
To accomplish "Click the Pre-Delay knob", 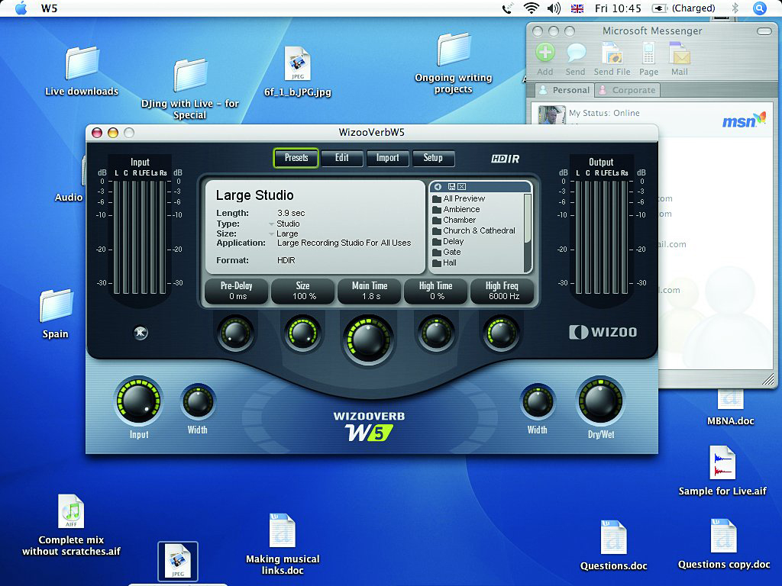I will [235, 333].
